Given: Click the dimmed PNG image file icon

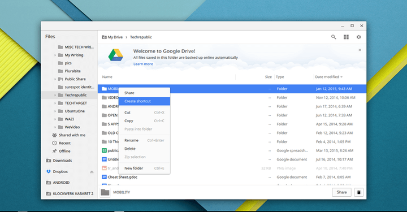Looking at the screenshot, I should point(104,168).
